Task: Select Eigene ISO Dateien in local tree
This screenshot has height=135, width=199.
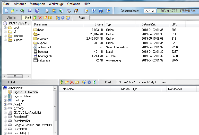Action: pyautogui.click(x=25, y=92)
